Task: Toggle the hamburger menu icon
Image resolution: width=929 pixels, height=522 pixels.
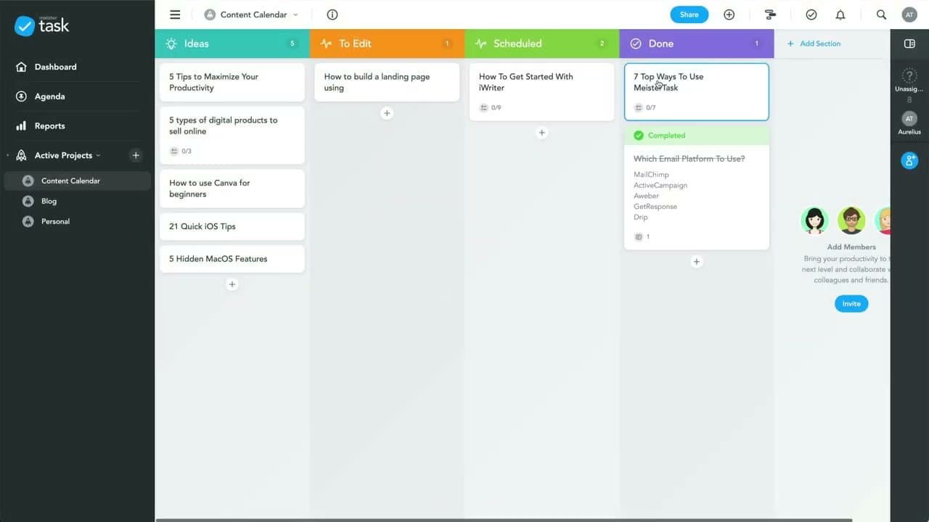Action: [175, 14]
